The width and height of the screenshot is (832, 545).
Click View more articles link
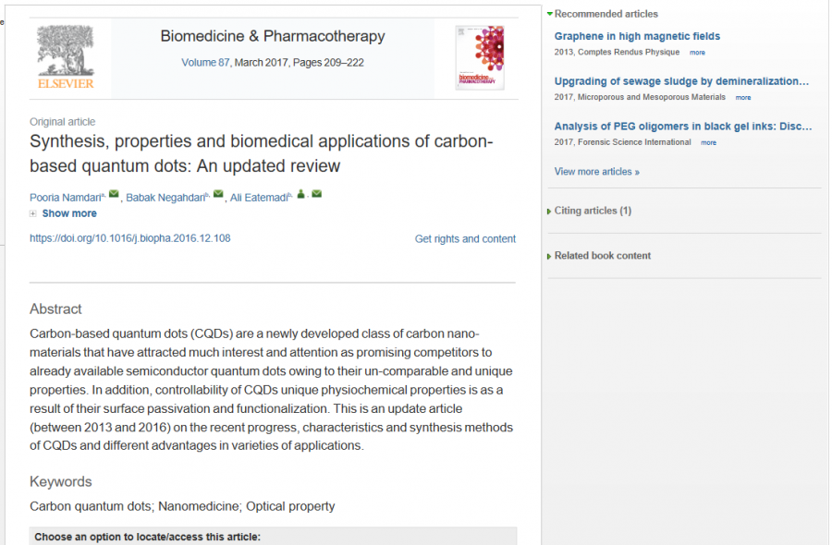click(596, 172)
